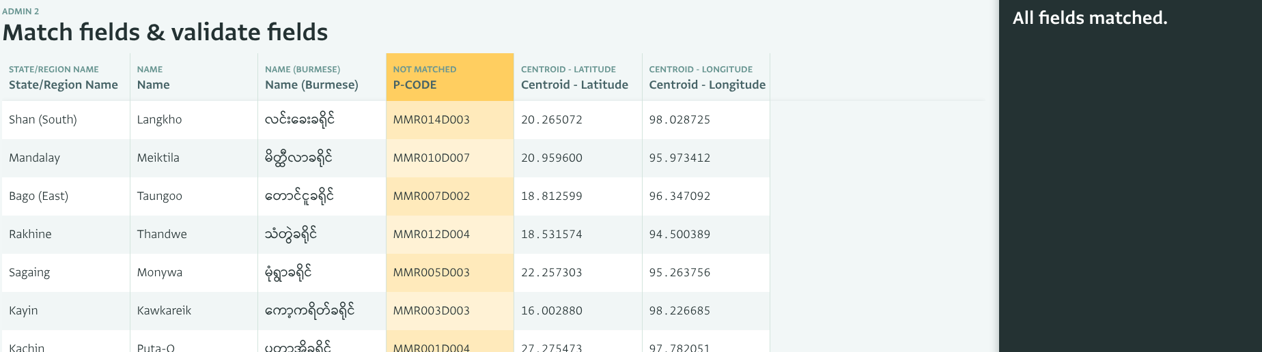
Task: Click the Monywa name cell
Action: point(160,273)
